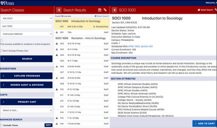The width and height of the screenshot is (217, 128).
Task: Open the calendar view icon
Action: coord(100,10)
